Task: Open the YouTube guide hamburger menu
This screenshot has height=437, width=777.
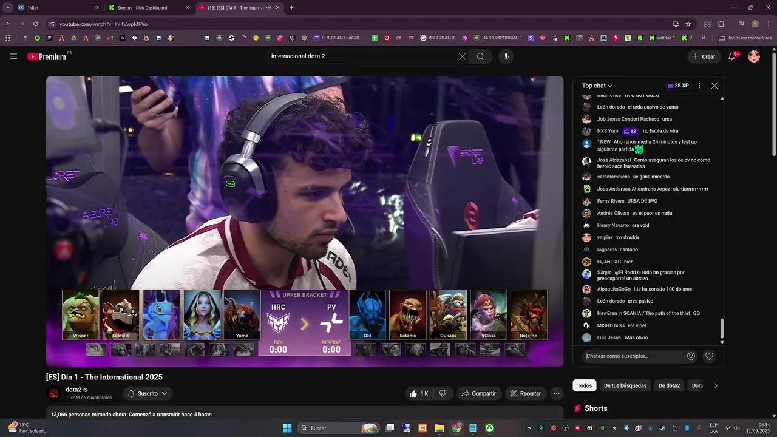Action: click(13, 56)
